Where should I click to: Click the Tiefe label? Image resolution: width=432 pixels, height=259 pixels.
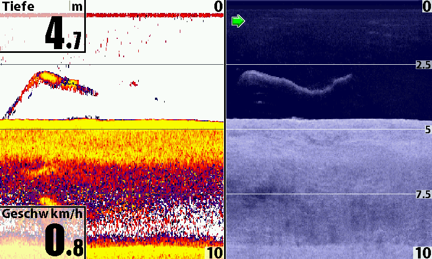pos(18,7)
